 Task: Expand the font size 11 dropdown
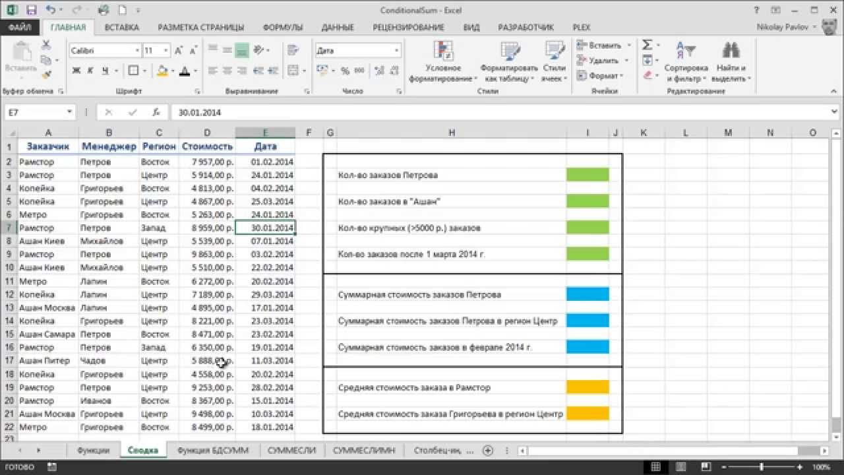(x=166, y=50)
